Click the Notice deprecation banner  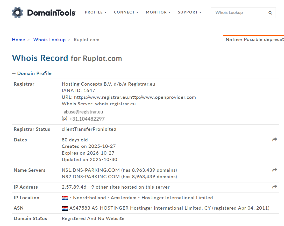(254, 40)
